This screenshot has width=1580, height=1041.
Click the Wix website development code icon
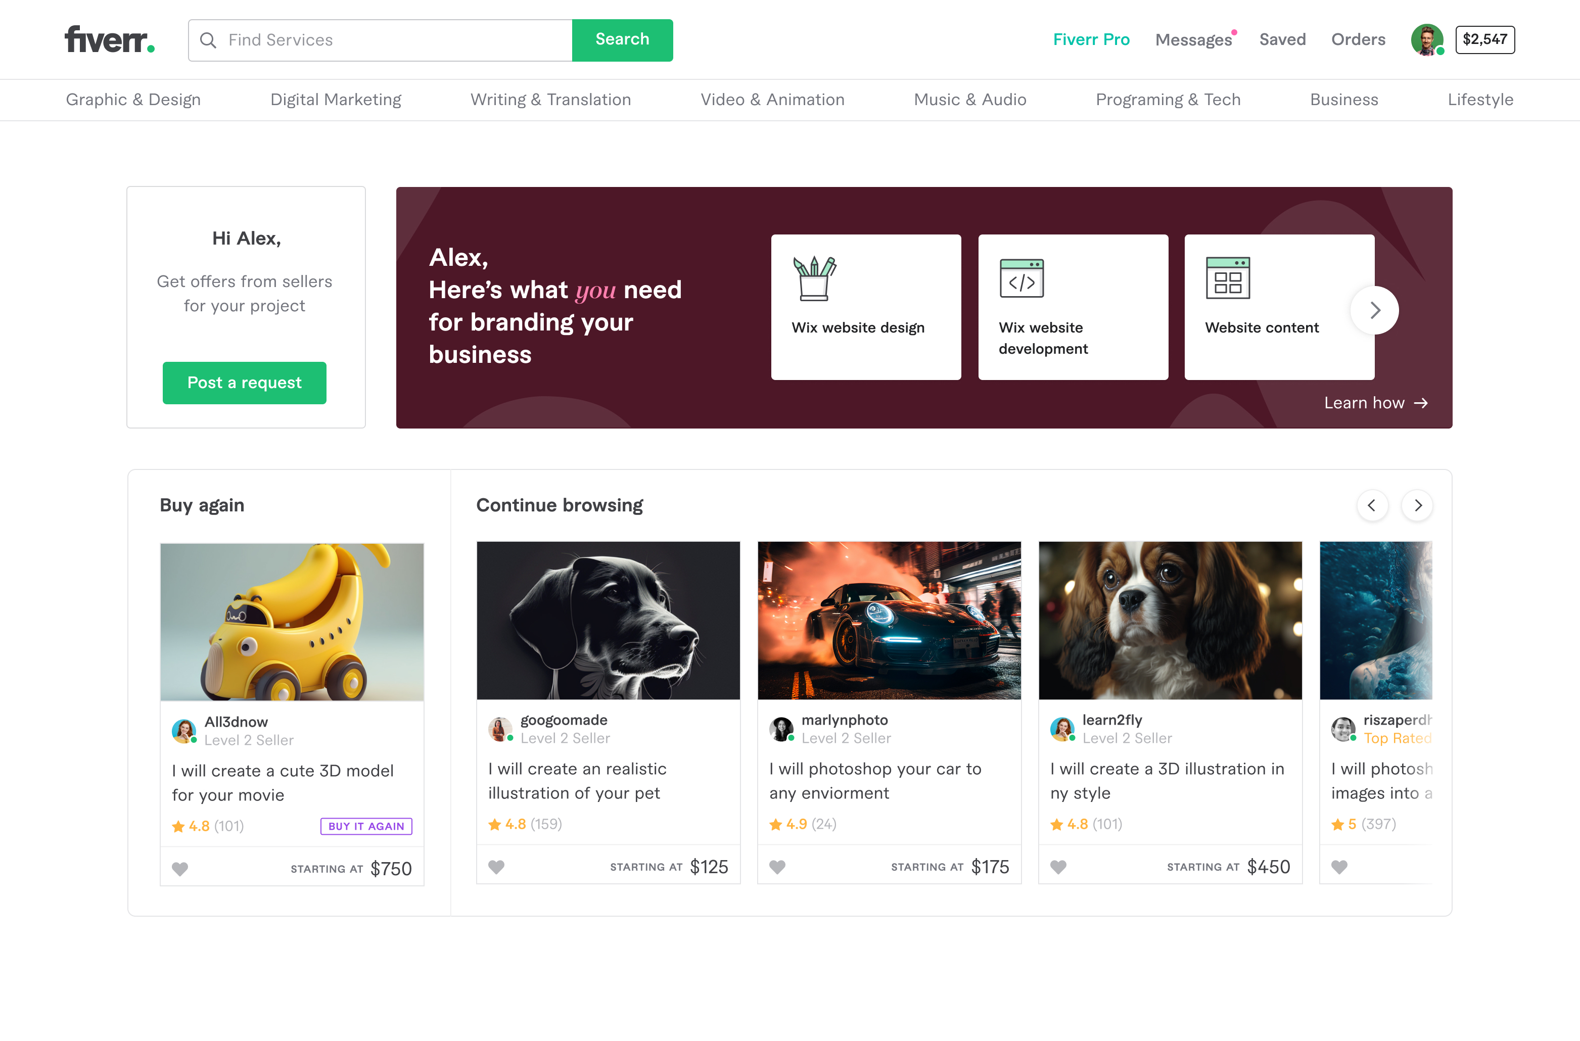(x=1021, y=278)
